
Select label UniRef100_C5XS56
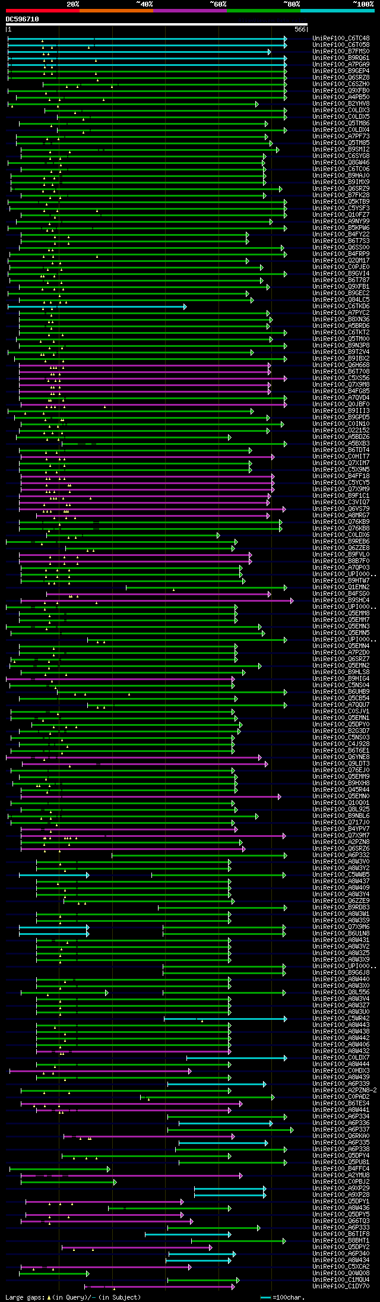point(341,378)
